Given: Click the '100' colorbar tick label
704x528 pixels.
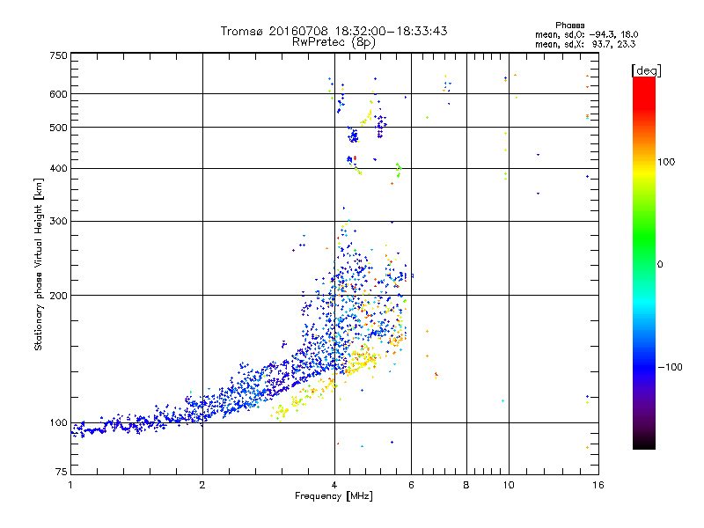Looking at the screenshot, I should 666,162.
